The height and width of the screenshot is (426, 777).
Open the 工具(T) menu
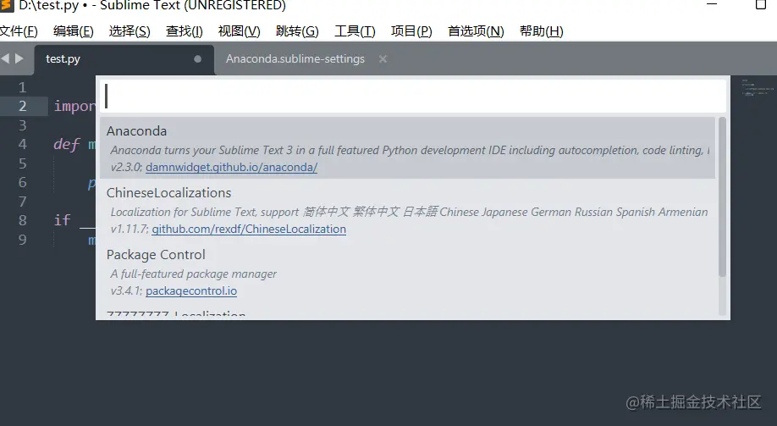click(355, 31)
